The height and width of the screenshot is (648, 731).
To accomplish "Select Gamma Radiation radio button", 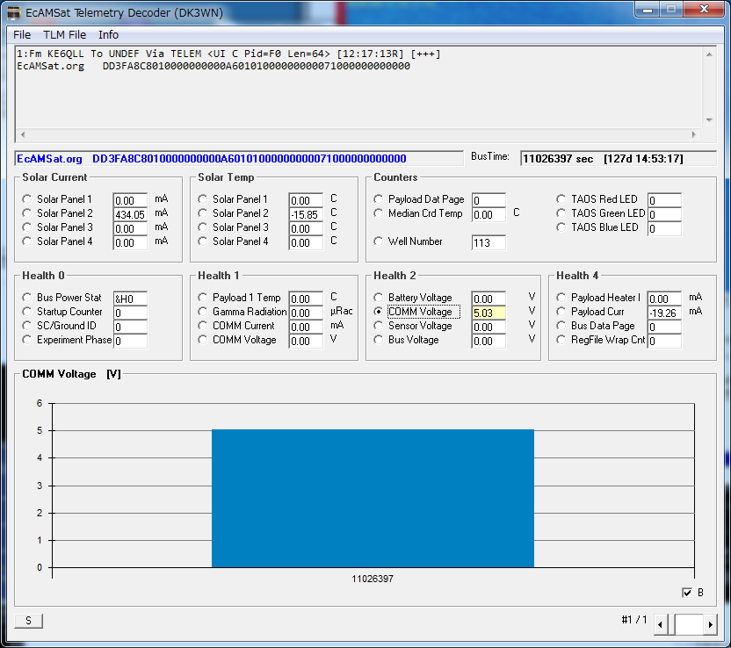I will coord(203,312).
